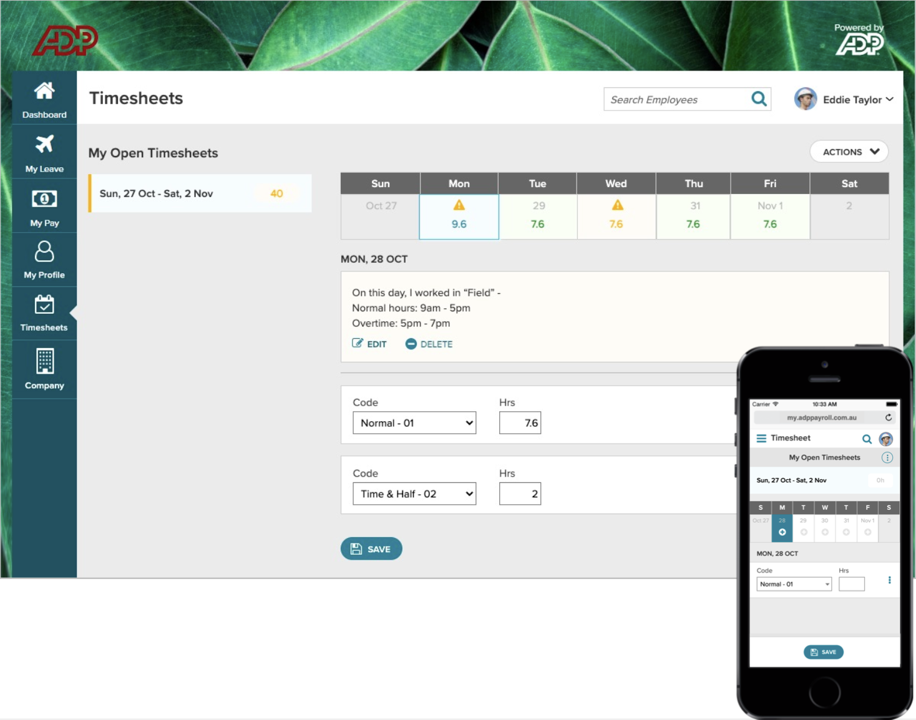Select the Thu 31 day cell
The image size is (916, 720).
coord(693,216)
